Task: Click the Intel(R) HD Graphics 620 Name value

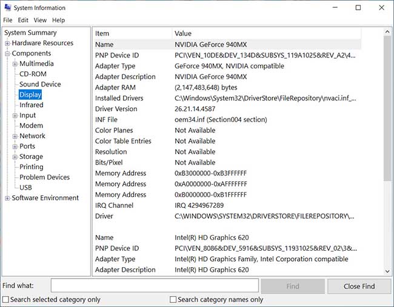Action: 212,238
